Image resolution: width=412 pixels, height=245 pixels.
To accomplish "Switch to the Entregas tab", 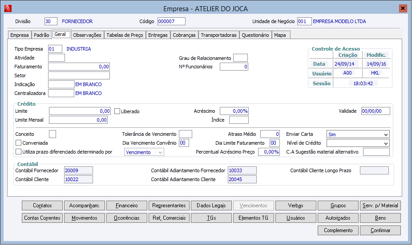I will [x=158, y=35].
